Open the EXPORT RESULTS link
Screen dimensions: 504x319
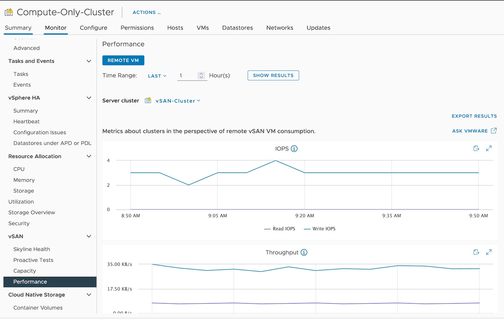click(474, 116)
